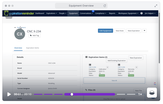Expand the Expirations dropdown menu

[x=52, y=13]
